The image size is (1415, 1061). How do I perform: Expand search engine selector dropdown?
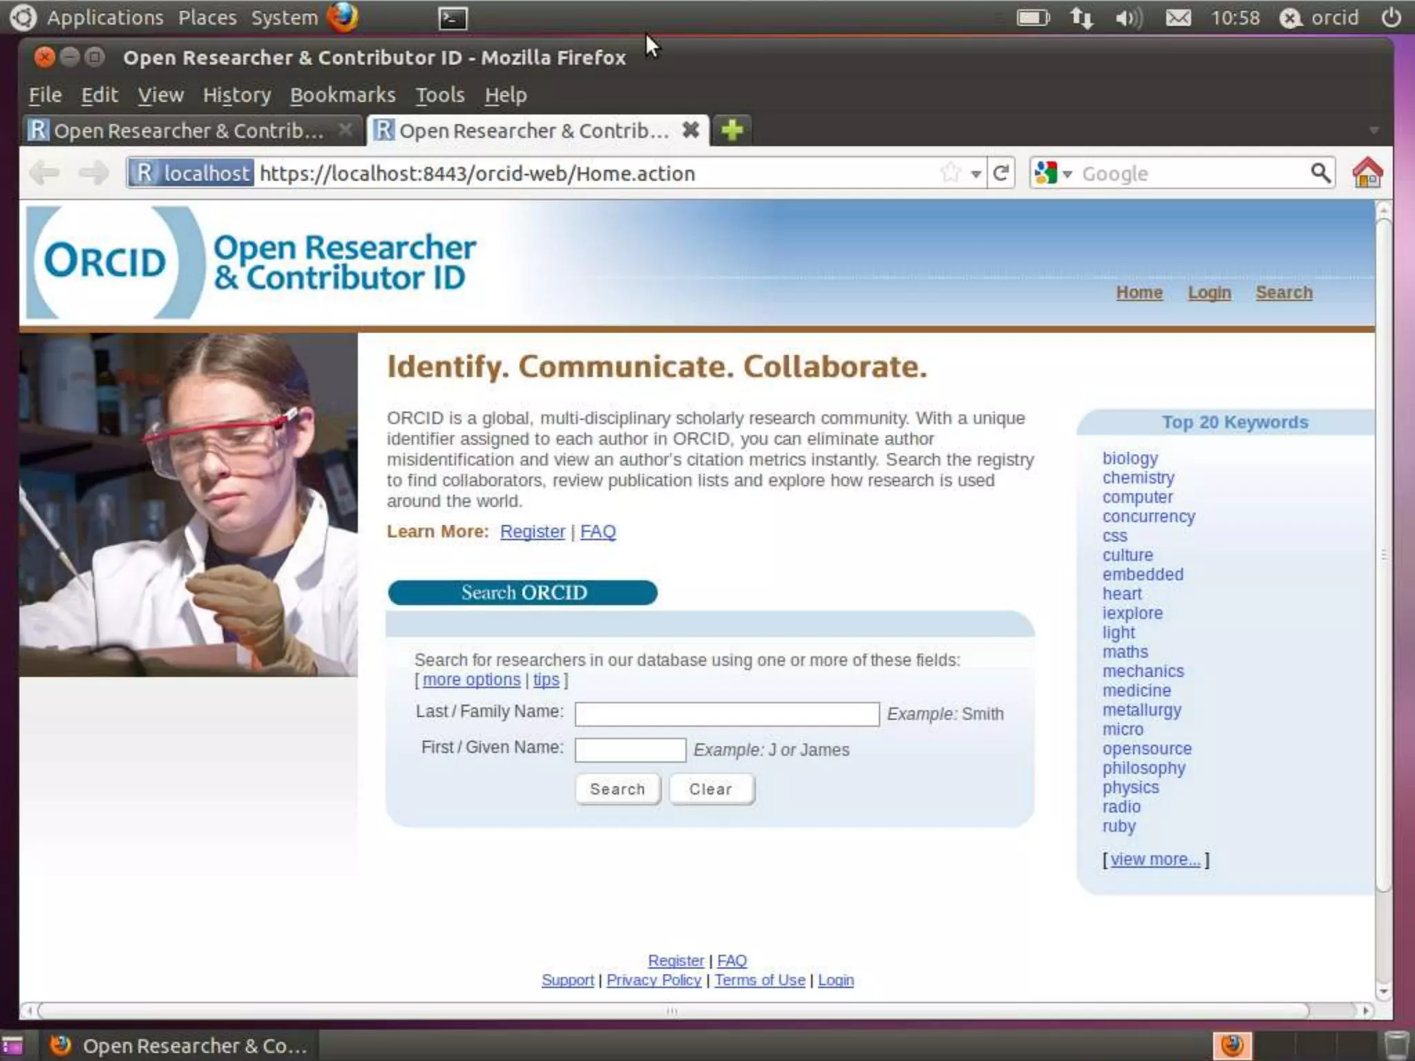1067,174
